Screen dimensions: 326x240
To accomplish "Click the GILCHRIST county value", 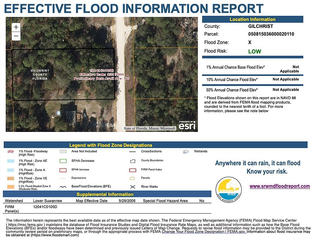I will point(260,26).
